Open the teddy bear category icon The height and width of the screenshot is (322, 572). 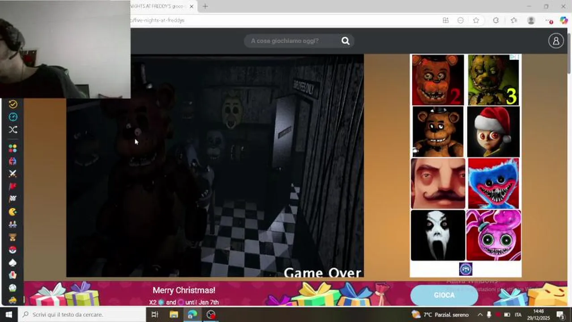(x=13, y=237)
